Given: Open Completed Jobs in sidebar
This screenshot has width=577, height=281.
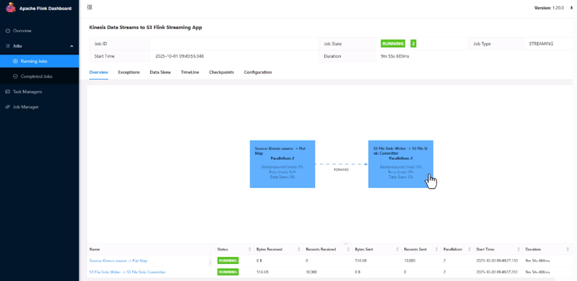Looking at the screenshot, I should tap(36, 77).
